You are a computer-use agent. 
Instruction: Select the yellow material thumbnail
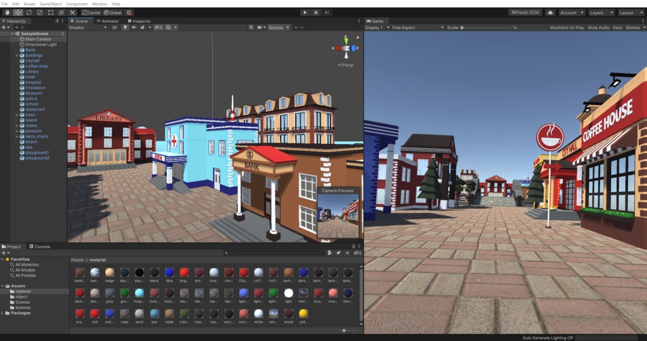click(x=303, y=313)
